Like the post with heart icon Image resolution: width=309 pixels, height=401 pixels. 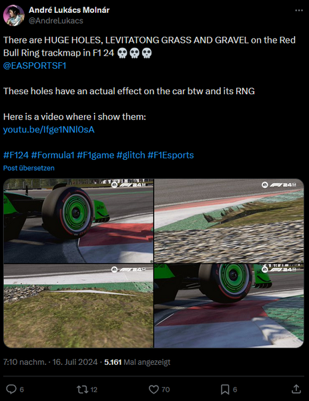[153, 389]
